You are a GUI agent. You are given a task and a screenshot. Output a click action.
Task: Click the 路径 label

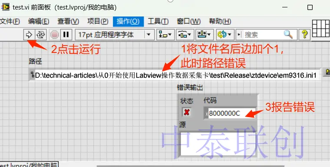pyautogui.click(x=35, y=61)
